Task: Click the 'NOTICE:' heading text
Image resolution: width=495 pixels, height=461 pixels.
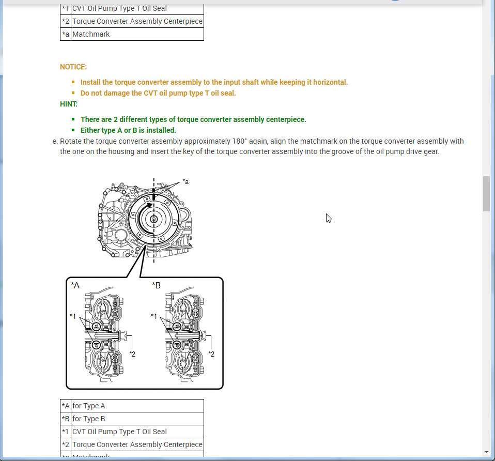Action: (x=73, y=67)
